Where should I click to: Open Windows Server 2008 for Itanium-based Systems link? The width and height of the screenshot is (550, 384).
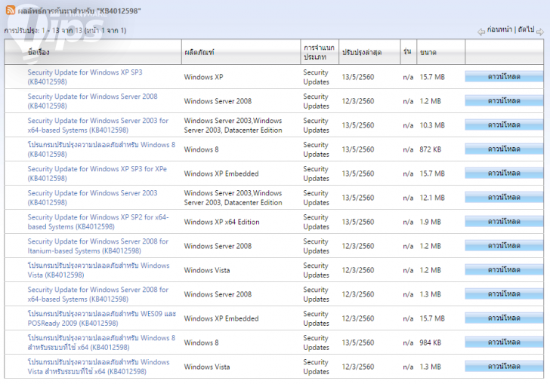98,246
